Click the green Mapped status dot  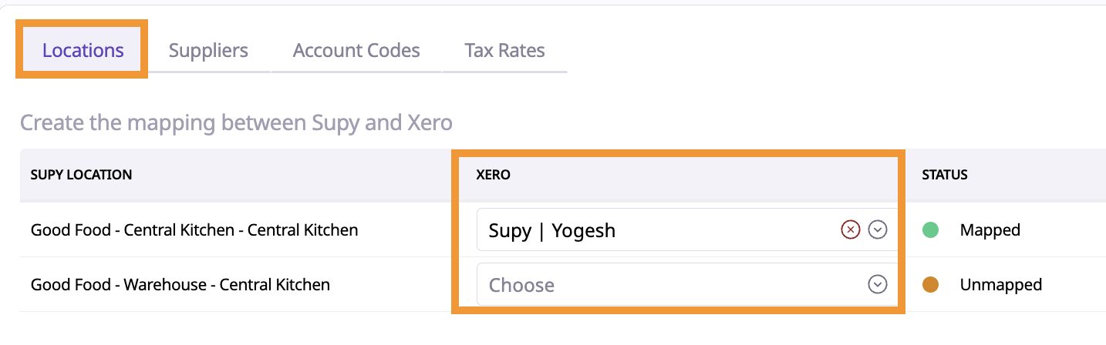[x=930, y=229]
